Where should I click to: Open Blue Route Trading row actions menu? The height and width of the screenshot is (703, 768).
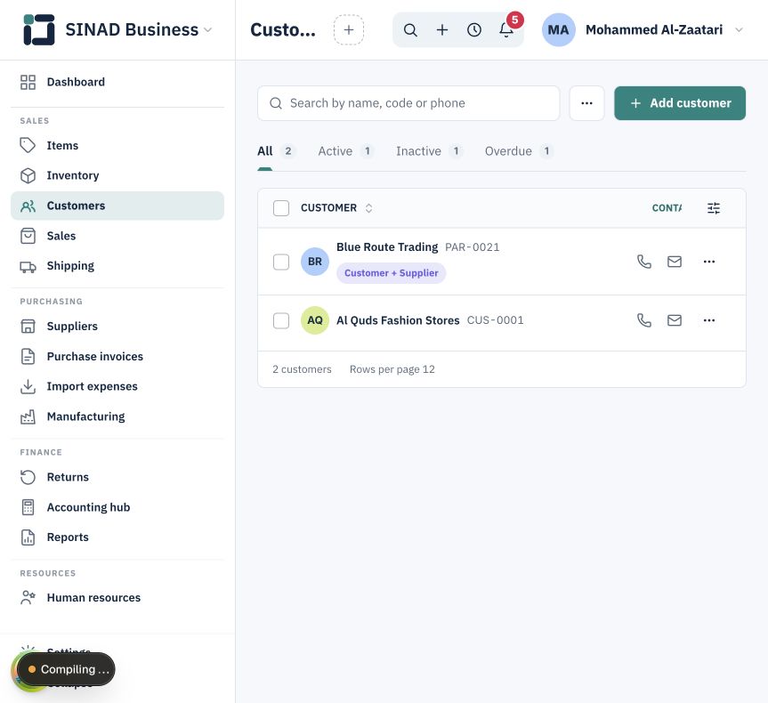[x=708, y=262]
